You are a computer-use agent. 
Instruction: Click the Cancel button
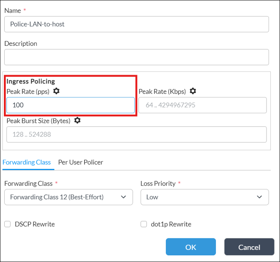(x=249, y=247)
